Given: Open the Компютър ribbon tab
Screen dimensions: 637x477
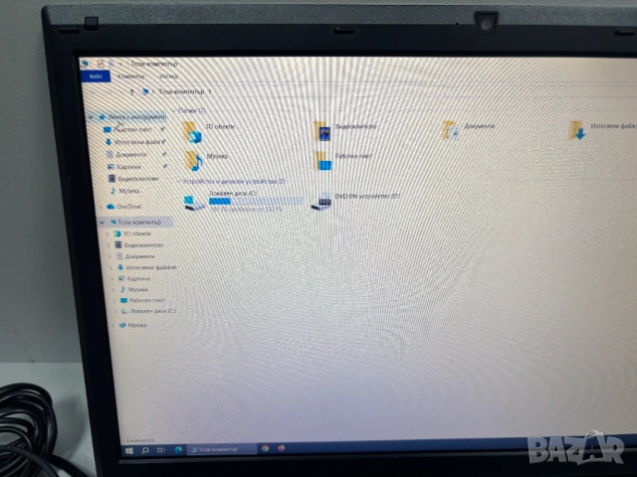Looking at the screenshot, I should (130, 77).
